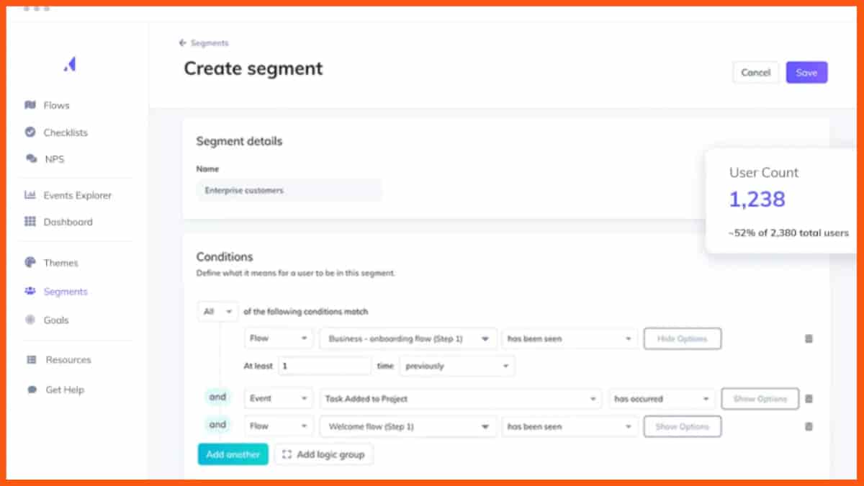Viewport: 864px width, 486px height.
Task: Save the segment
Action: pyautogui.click(x=806, y=73)
